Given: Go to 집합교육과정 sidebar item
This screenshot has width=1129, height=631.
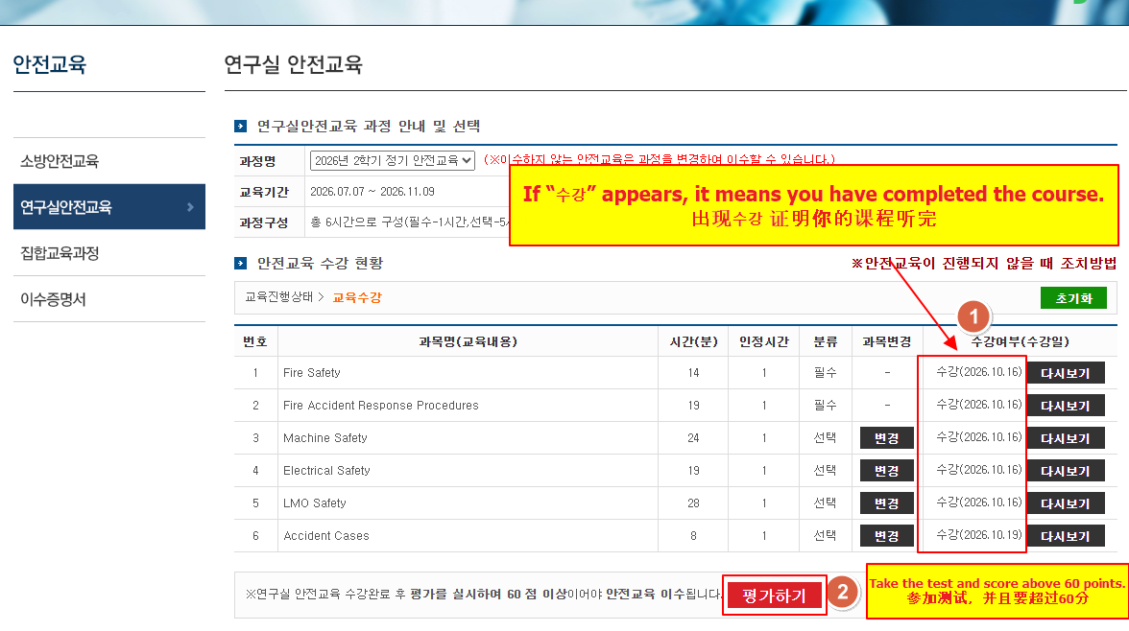Looking at the screenshot, I should [60, 253].
